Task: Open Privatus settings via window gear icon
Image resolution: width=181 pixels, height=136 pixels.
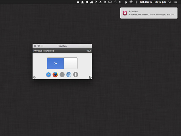Action: pyautogui.click(x=34, y=77)
